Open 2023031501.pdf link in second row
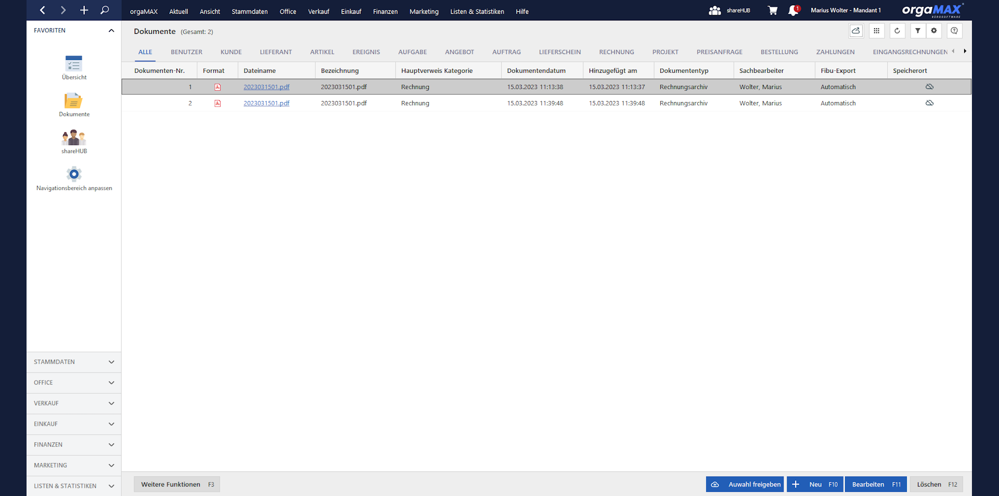999x496 pixels. click(266, 104)
